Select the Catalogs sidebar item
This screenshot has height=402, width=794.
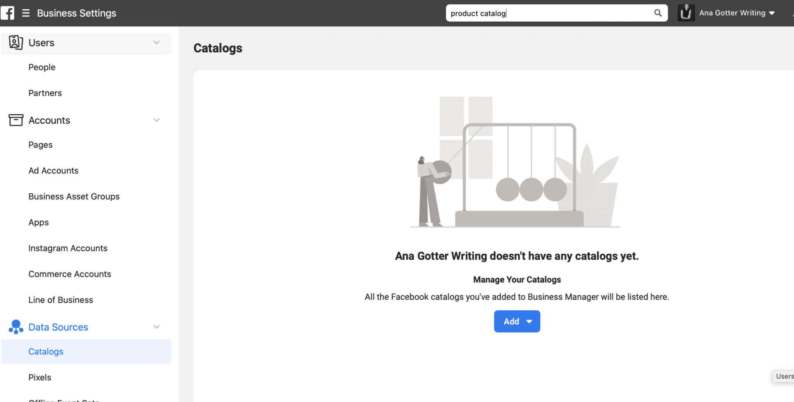(86, 351)
